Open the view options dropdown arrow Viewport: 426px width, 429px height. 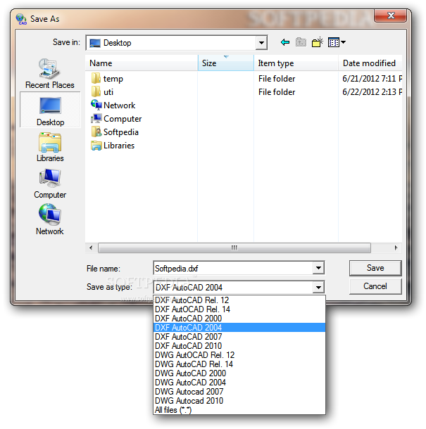tap(343, 42)
